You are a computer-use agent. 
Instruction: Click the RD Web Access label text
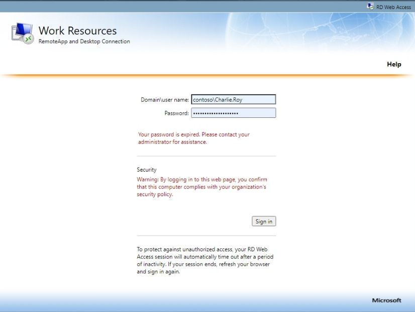tap(391, 7)
